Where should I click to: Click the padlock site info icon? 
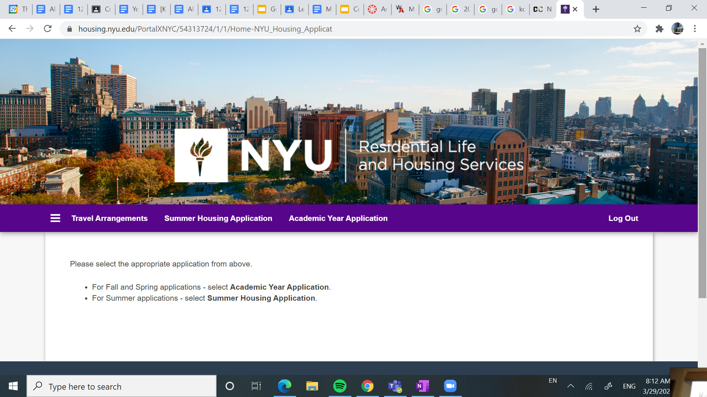69,29
